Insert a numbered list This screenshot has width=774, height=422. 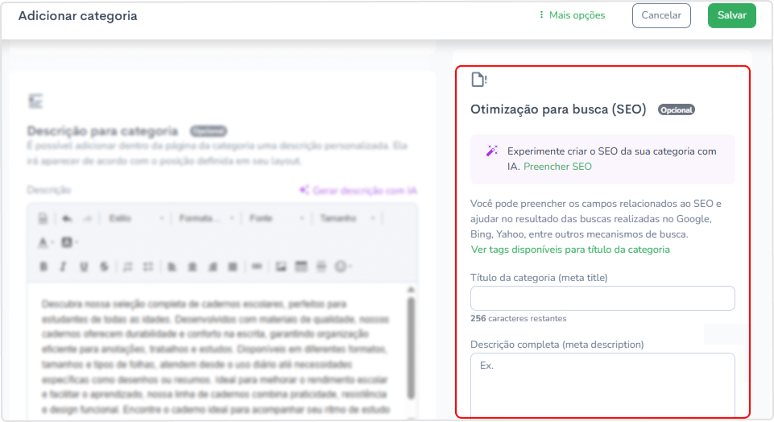coord(128,267)
